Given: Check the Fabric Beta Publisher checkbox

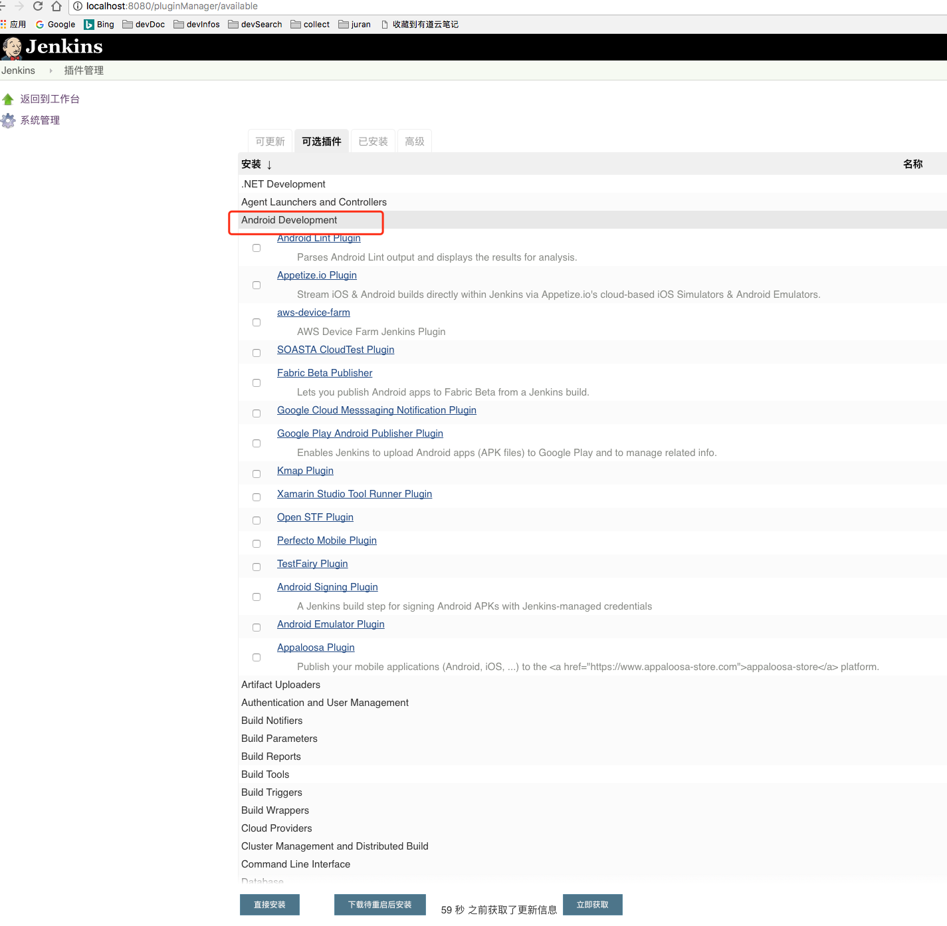Looking at the screenshot, I should click(x=257, y=383).
